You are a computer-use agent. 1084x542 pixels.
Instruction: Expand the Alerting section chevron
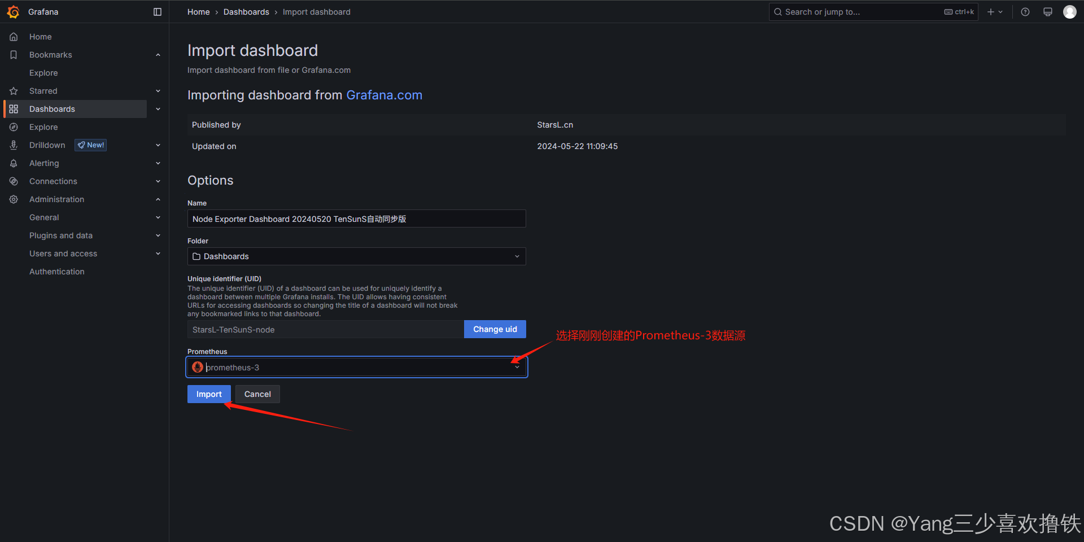pyautogui.click(x=158, y=163)
